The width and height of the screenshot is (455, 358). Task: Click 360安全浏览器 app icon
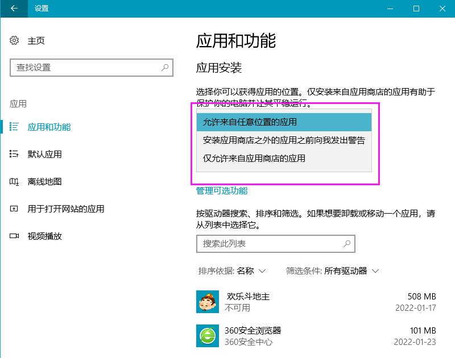[208, 336]
